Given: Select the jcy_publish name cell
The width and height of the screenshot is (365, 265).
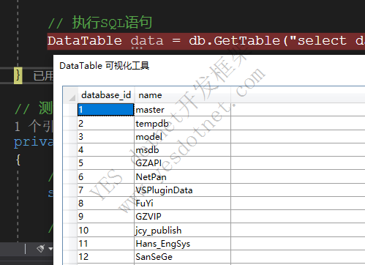Looking at the screenshot, I should [x=182, y=230].
